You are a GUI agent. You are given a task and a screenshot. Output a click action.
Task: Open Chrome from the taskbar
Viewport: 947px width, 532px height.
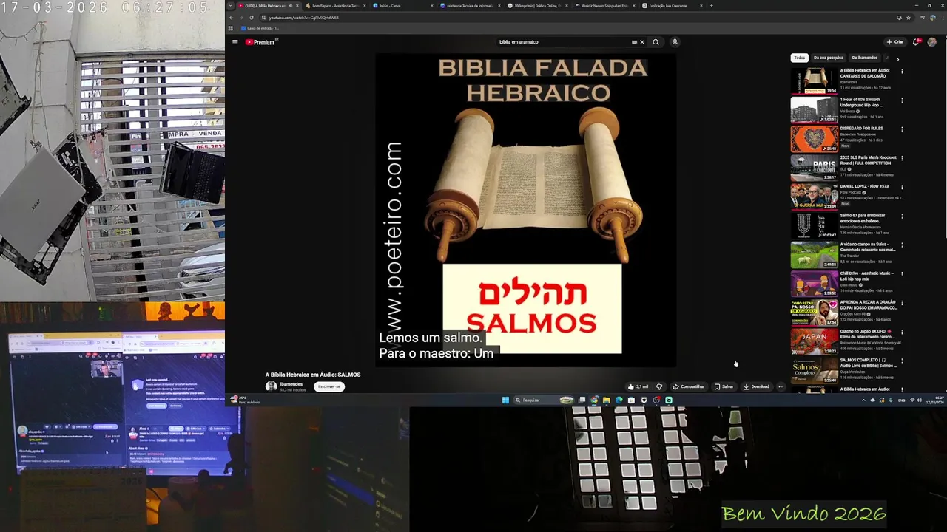(594, 400)
